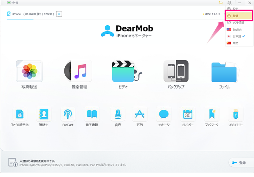Open the gear settings dropdown
The width and height of the screenshot is (254, 177).
pyautogui.click(x=230, y=2)
